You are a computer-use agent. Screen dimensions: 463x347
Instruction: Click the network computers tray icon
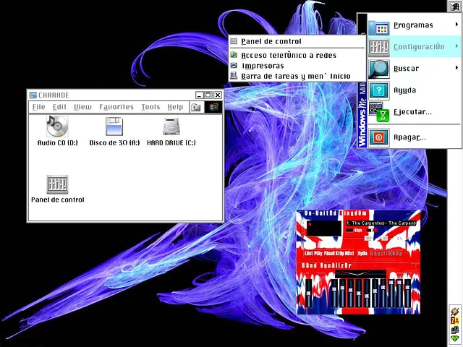click(x=455, y=330)
